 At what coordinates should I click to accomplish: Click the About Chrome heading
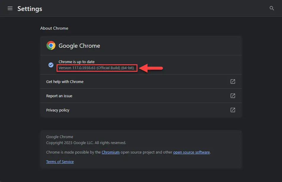[54, 28]
